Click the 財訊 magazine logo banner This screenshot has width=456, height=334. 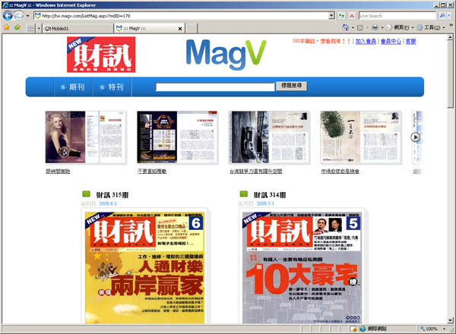(101, 55)
